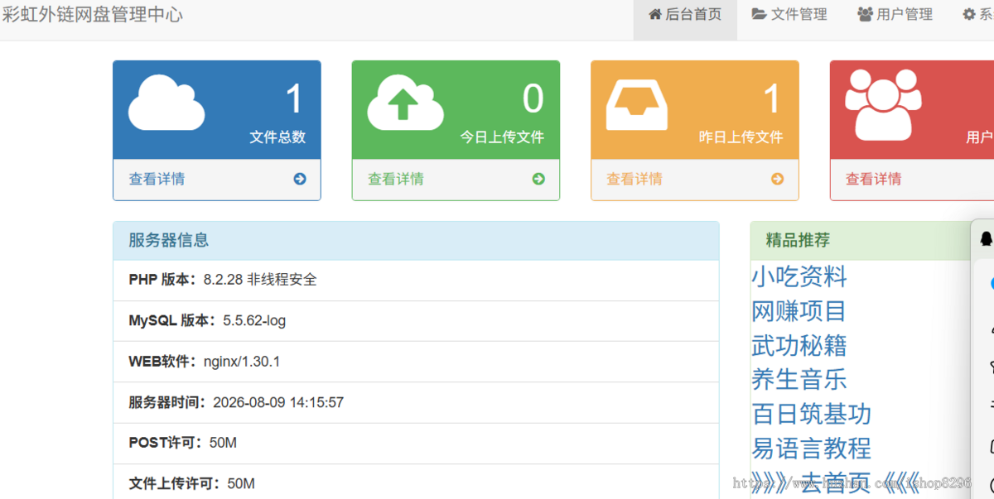
Task: Click the 服务器信息 panel header
Action: click(x=416, y=241)
